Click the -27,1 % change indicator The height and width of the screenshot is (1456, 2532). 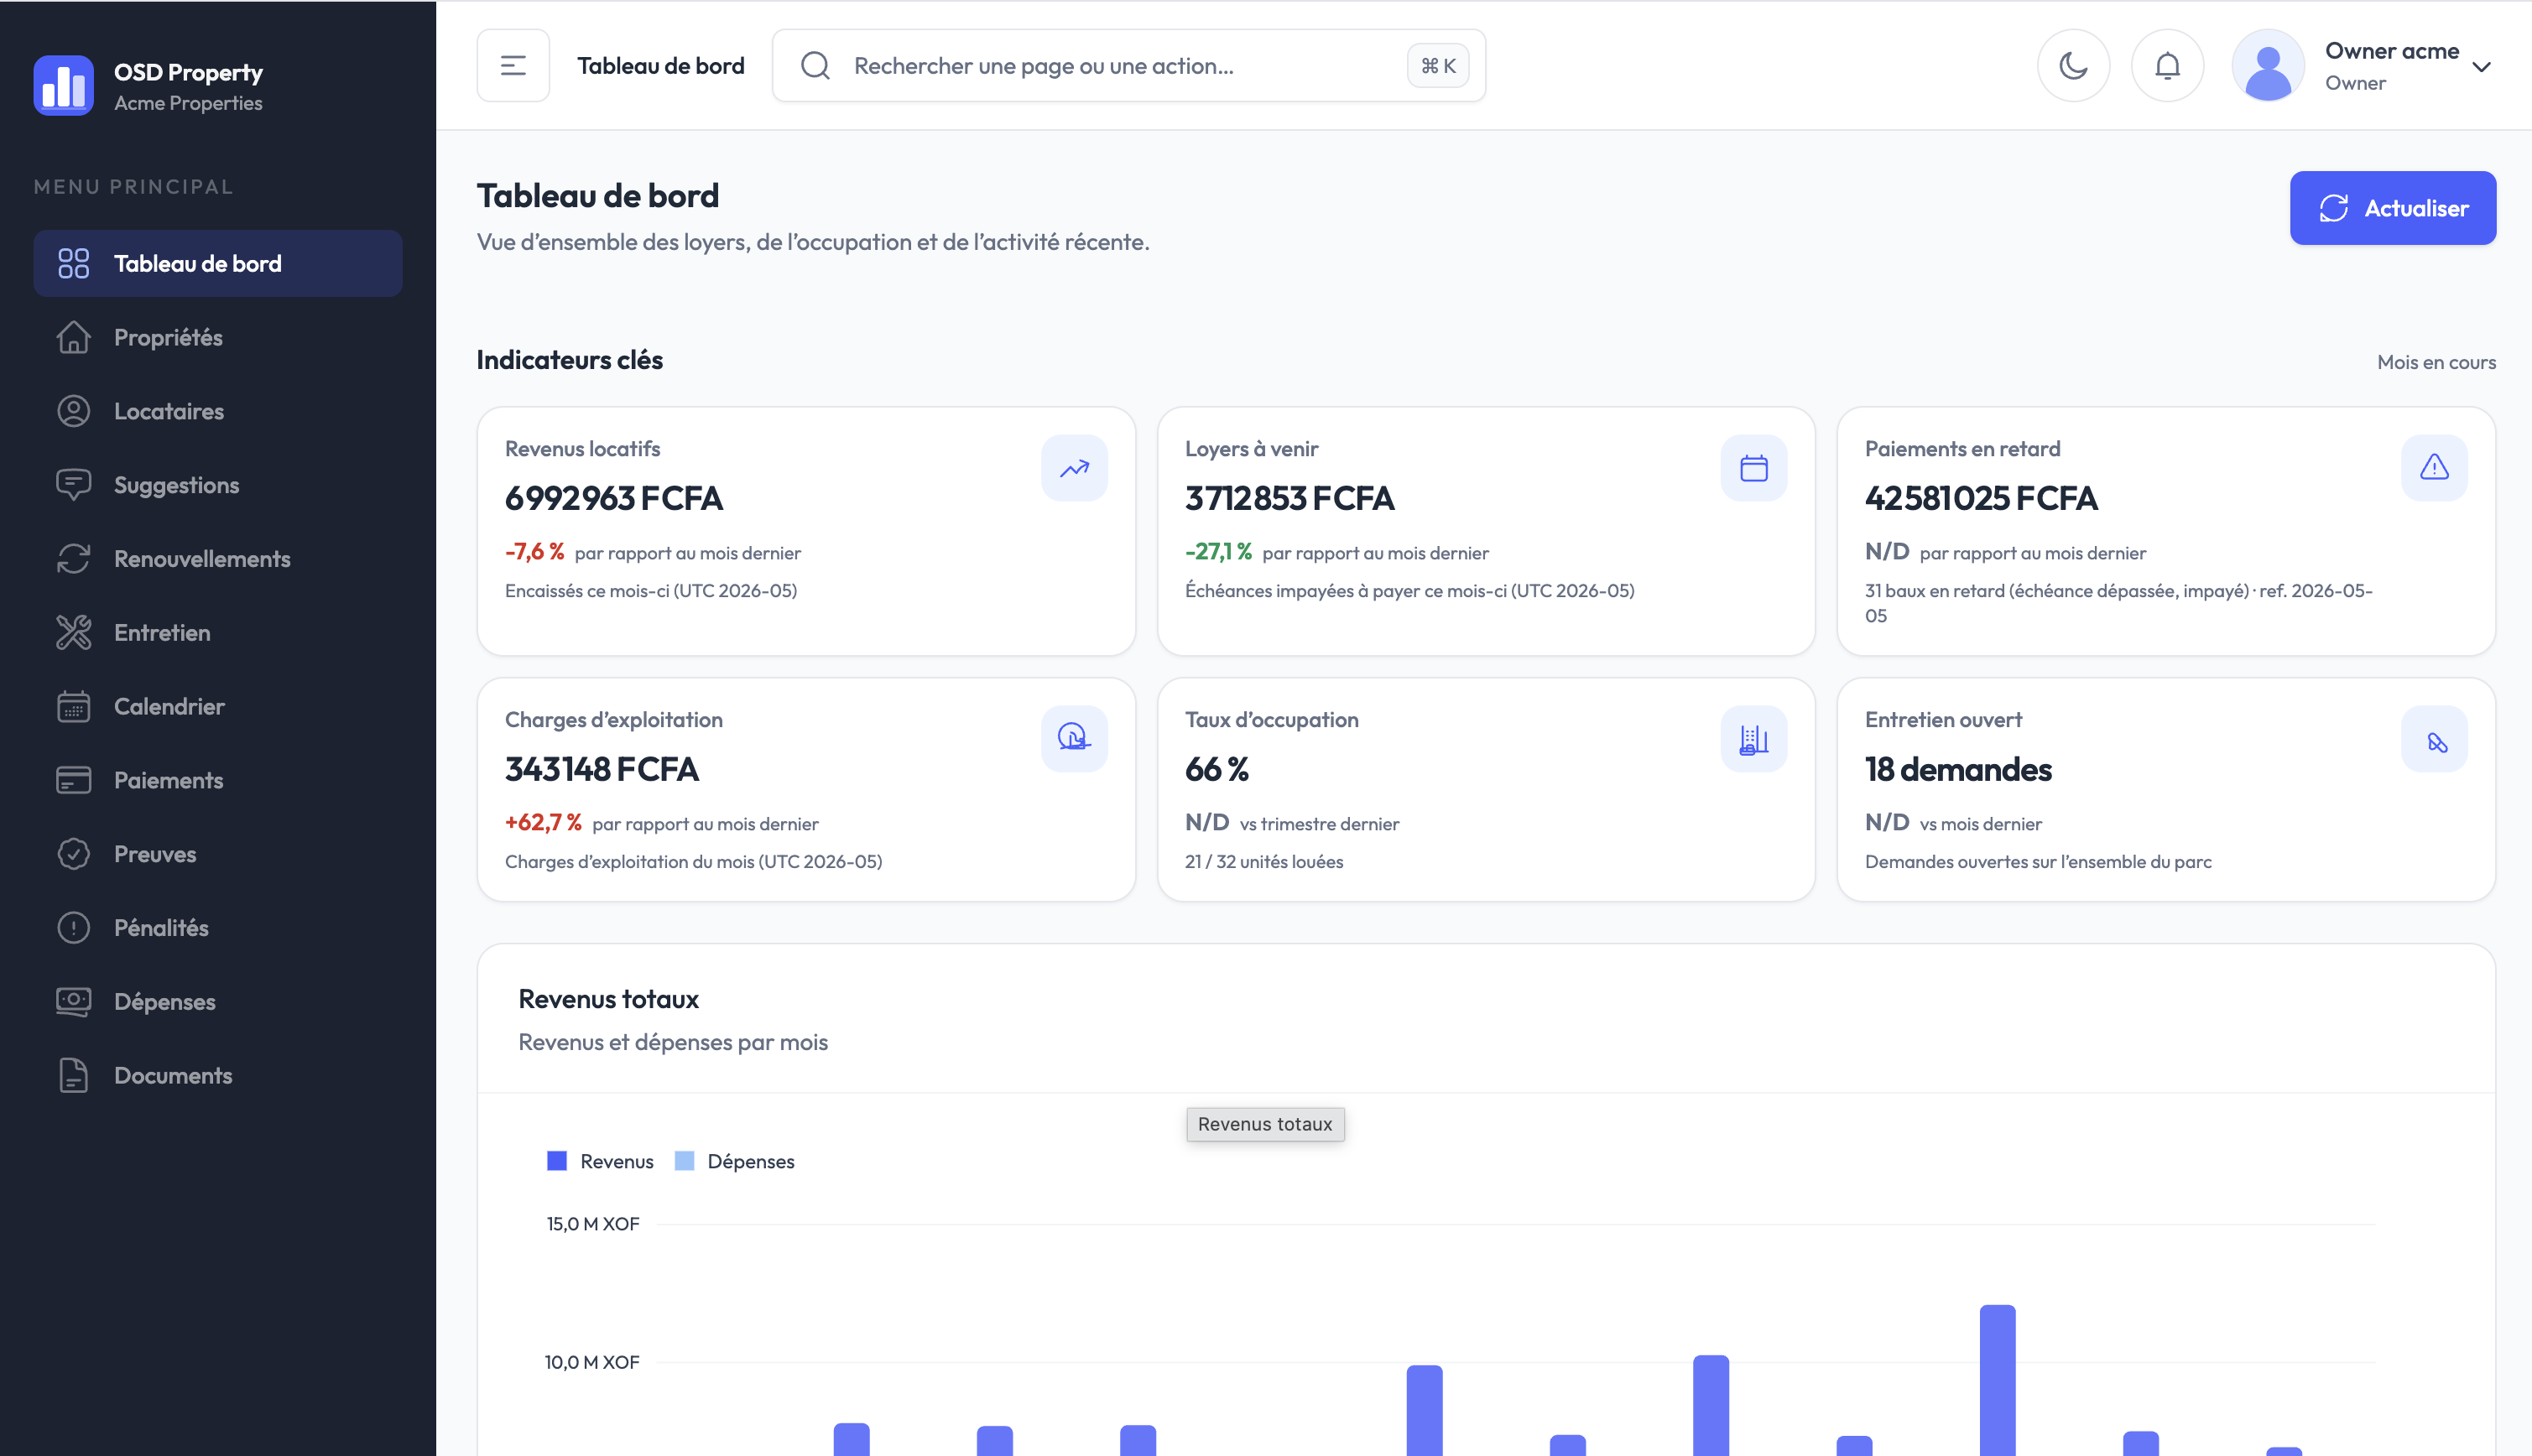[x=1218, y=552]
